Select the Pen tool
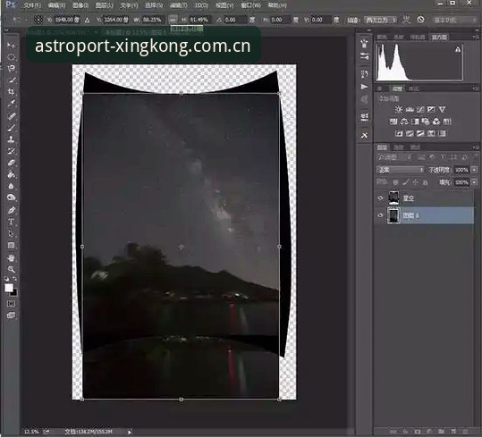This screenshot has height=437, width=482. tap(12, 210)
